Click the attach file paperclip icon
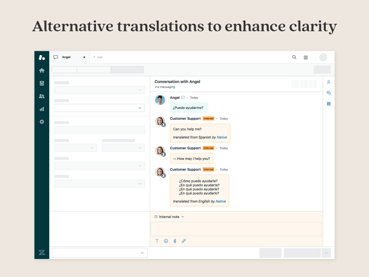369x277 pixels. click(x=175, y=241)
